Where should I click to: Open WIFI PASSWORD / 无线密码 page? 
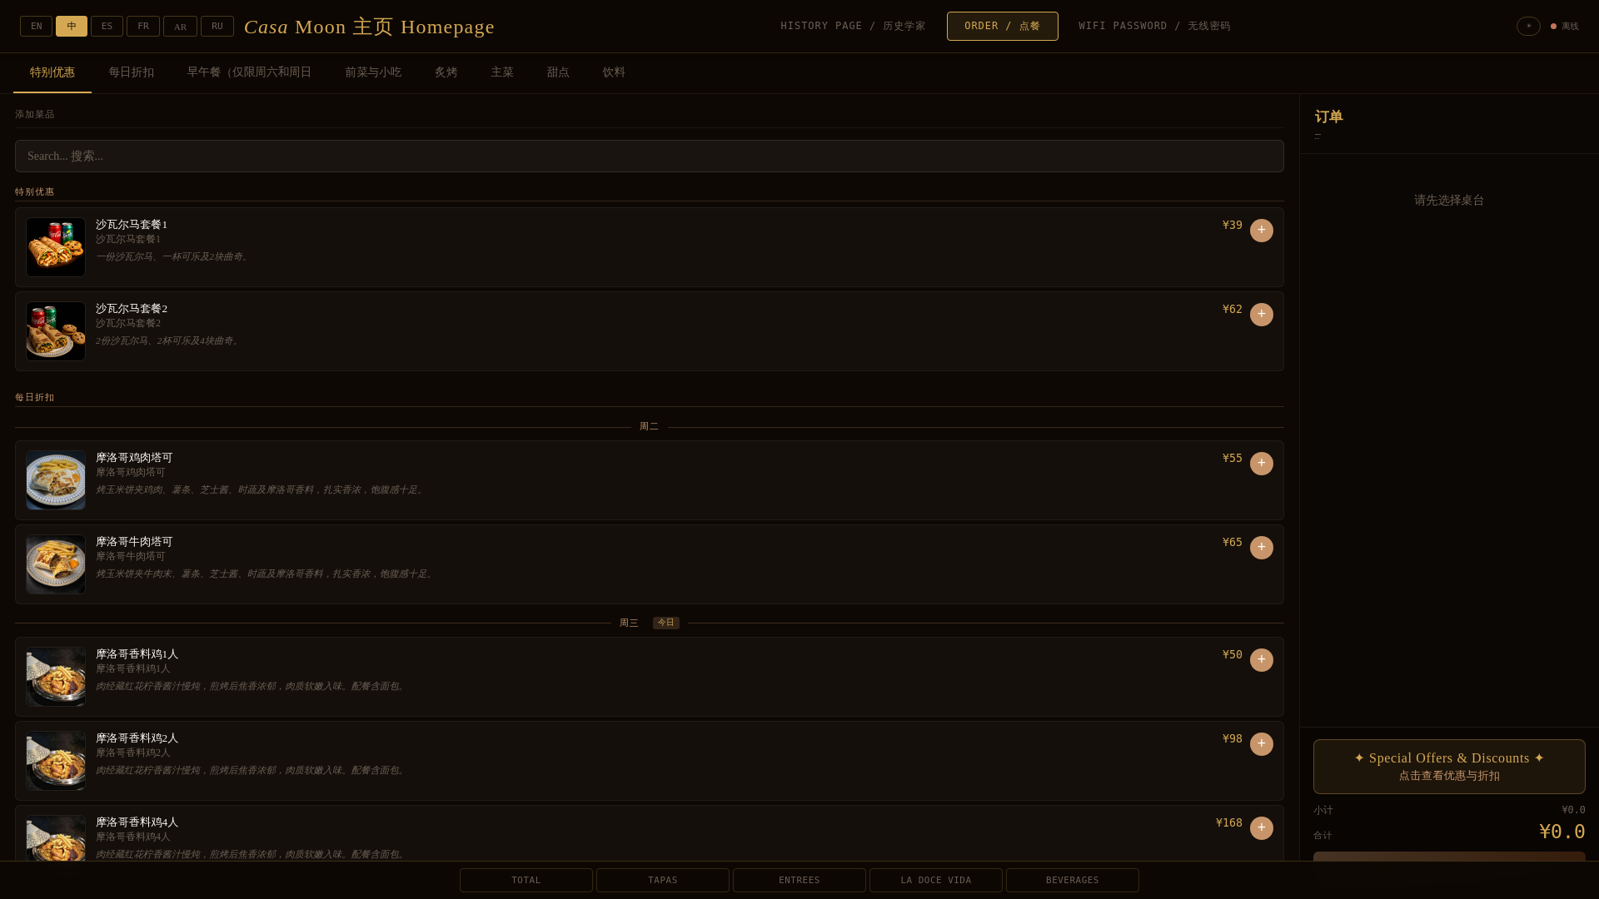click(1154, 27)
